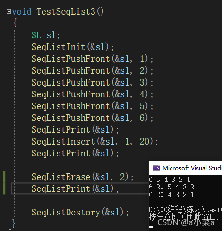Click the highlighted SeqListPrint(&sl) line after Erase
This screenshot has height=231, width=222.
tap(75, 188)
